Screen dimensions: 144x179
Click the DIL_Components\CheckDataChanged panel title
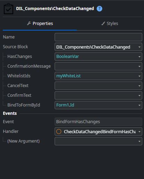pos(55,9)
